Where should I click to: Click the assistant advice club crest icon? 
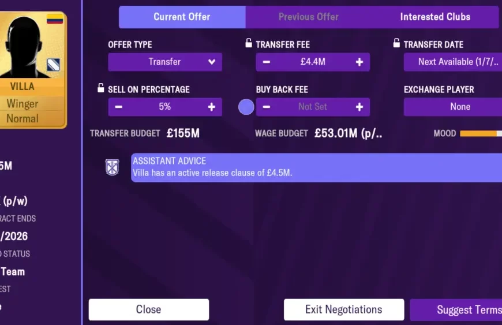click(x=112, y=167)
